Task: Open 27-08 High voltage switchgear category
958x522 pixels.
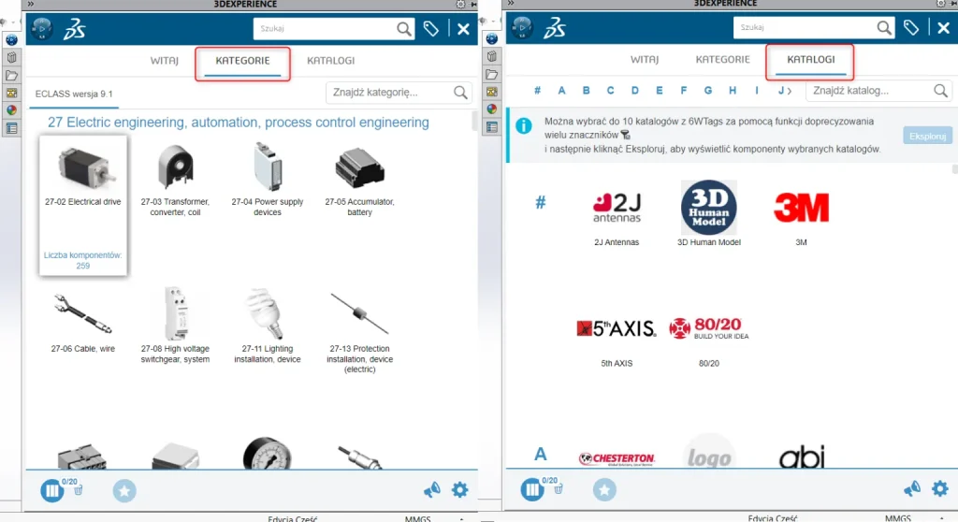Action: [175, 326]
